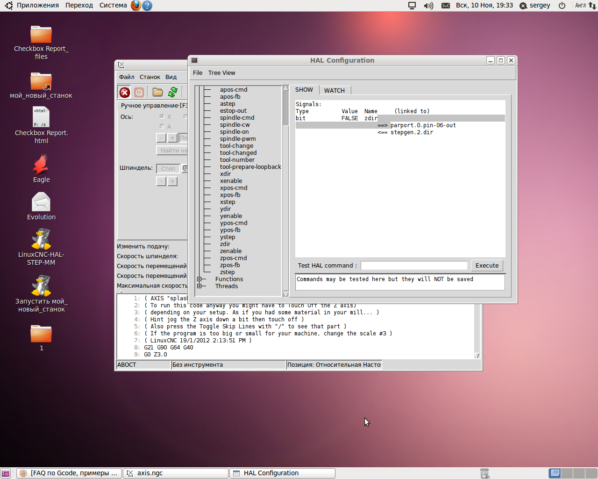
Task: Select the Eagle desktop icon
Action: pos(41,168)
